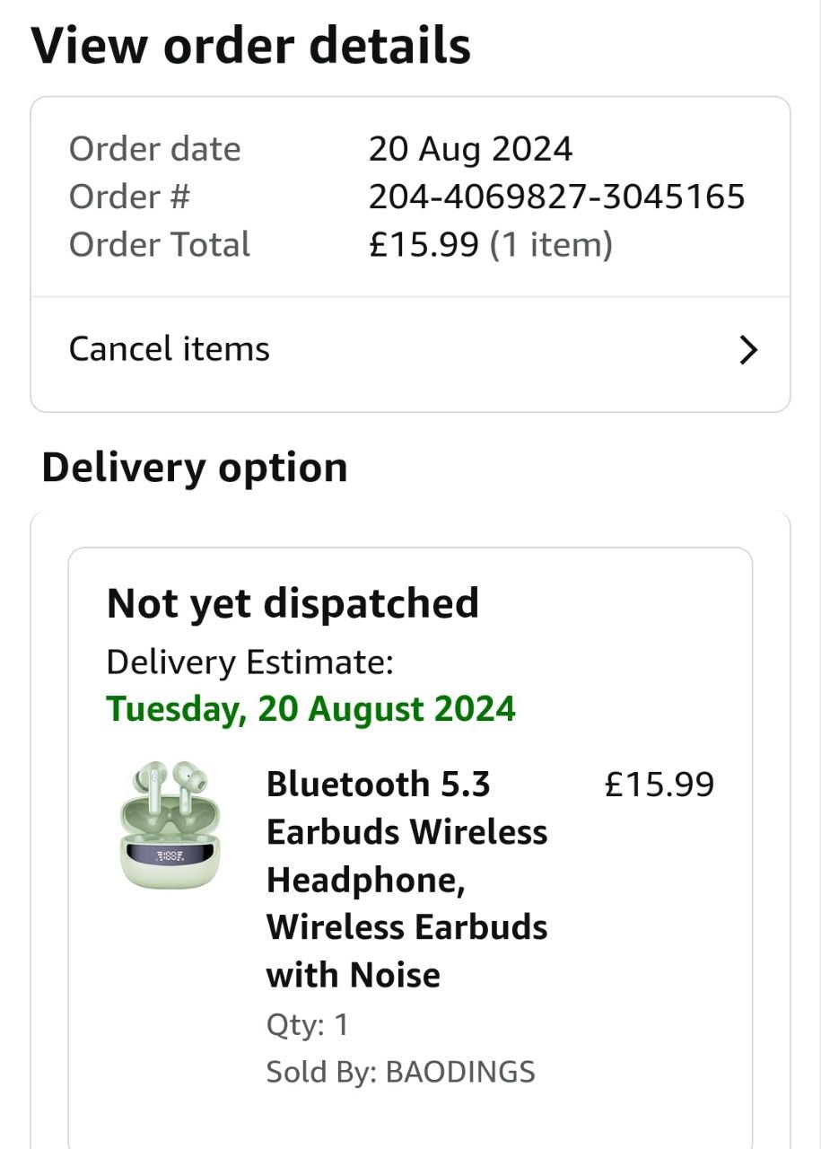
Task: Tap the charging case LED display in product image
Action: point(170,856)
